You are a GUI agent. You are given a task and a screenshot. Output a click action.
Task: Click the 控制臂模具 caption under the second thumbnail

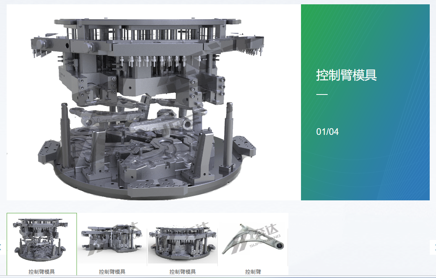[x=112, y=271]
